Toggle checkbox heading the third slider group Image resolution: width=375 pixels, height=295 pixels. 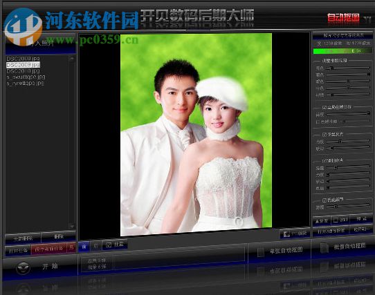pyautogui.click(x=324, y=135)
